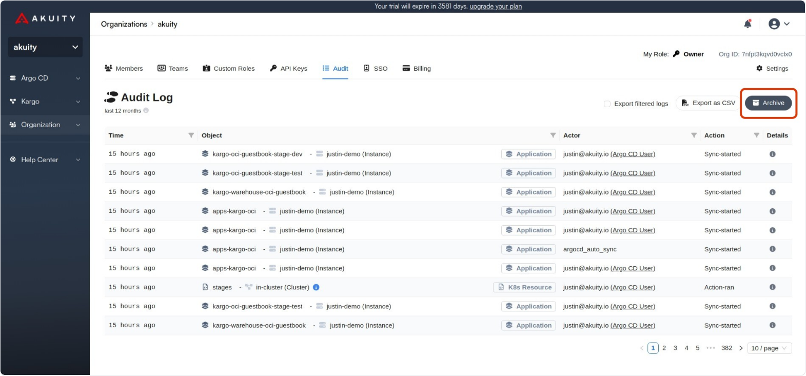This screenshot has height=376, width=806.
Task: Click the argocd_auto_sync actor text
Action: (589, 249)
